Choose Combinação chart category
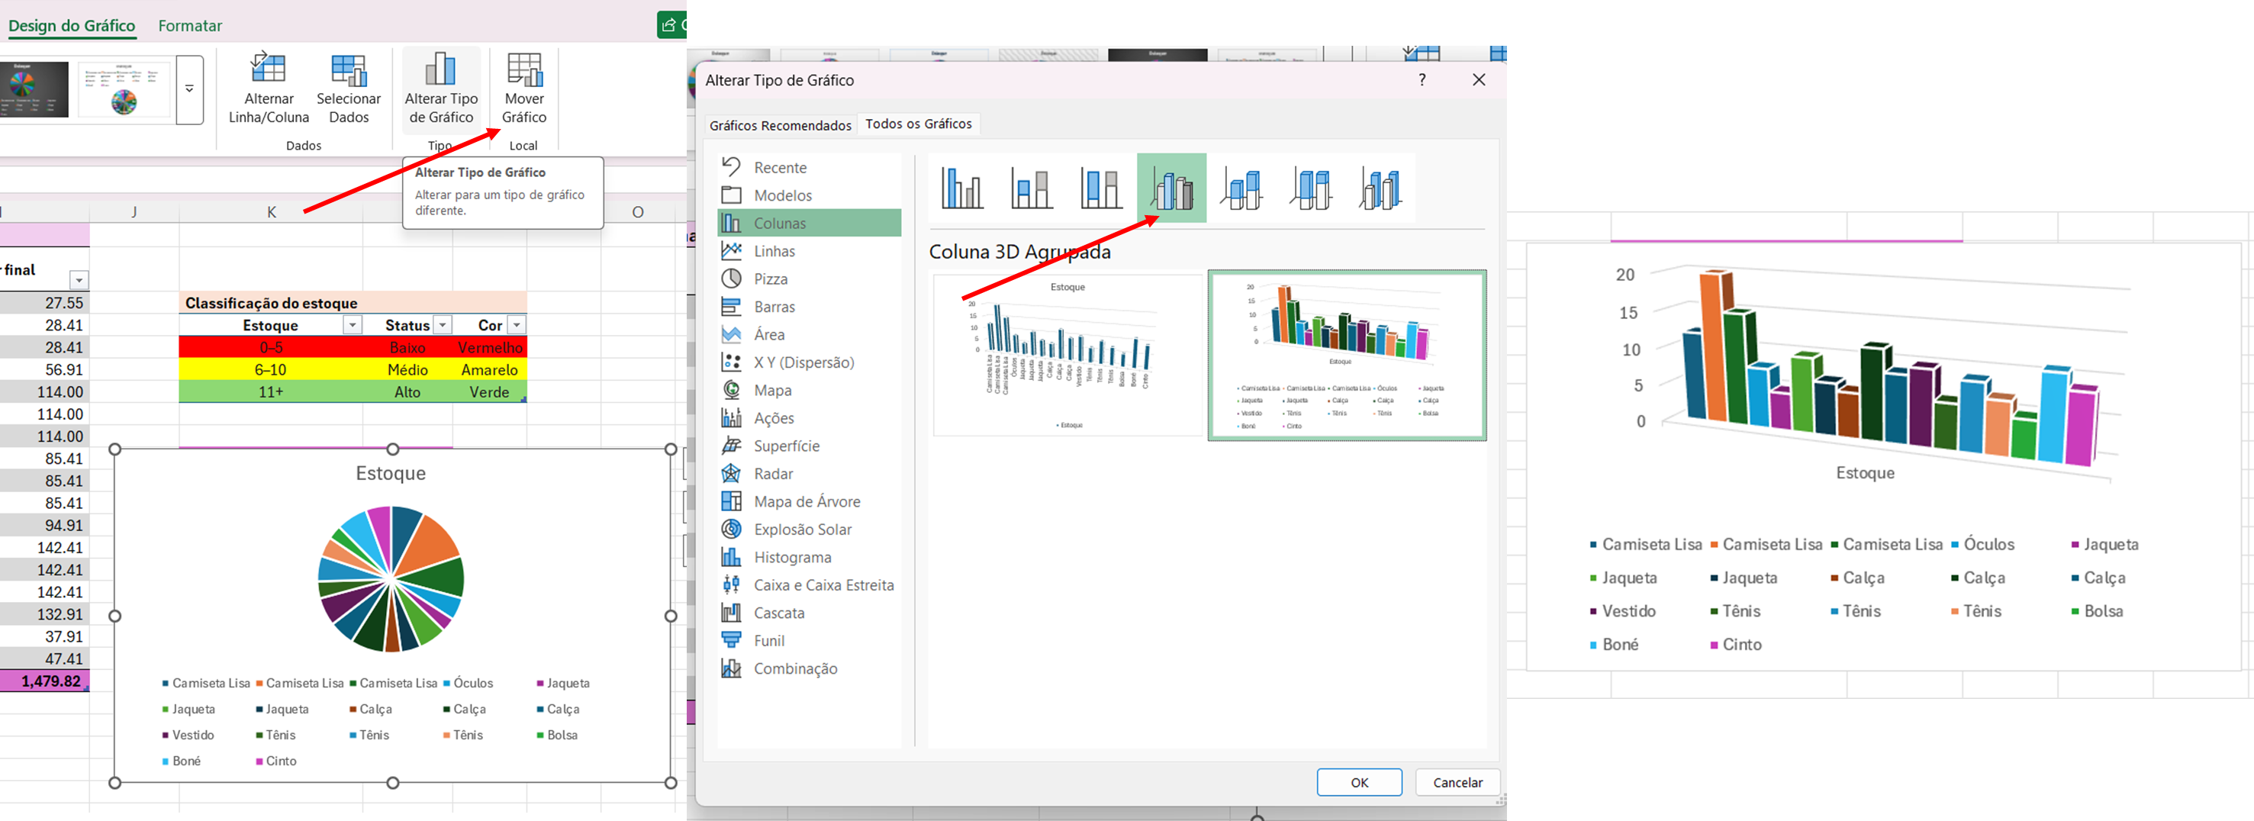Screen dimensions: 2254x821 click(x=810, y=668)
